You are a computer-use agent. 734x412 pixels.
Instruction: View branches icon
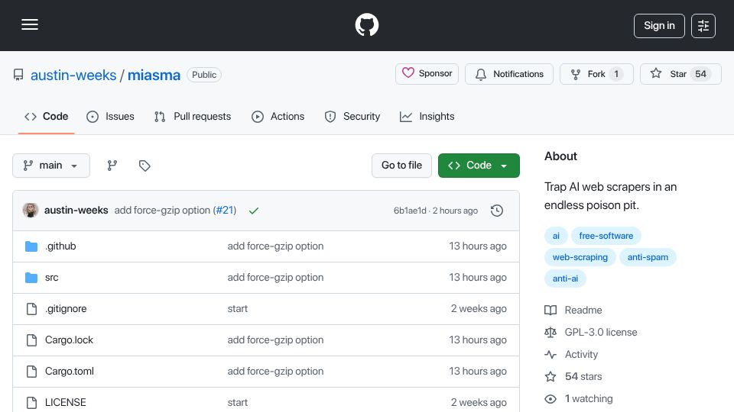(112, 166)
